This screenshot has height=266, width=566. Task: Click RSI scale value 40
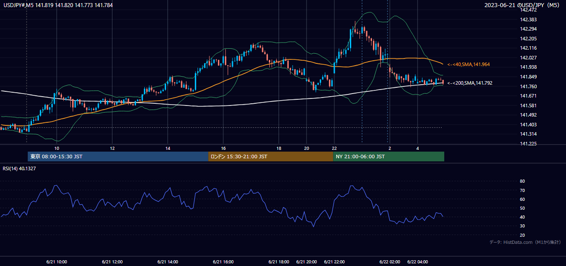(x=522, y=217)
